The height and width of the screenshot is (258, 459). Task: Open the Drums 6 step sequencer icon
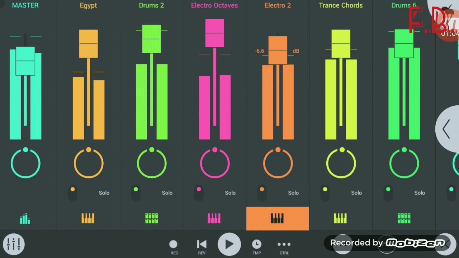[404, 219]
